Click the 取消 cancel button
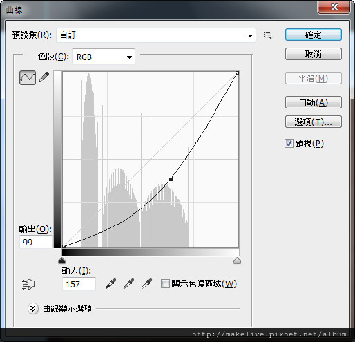Image resolution: width=355 pixels, height=342 pixels. click(314, 54)
